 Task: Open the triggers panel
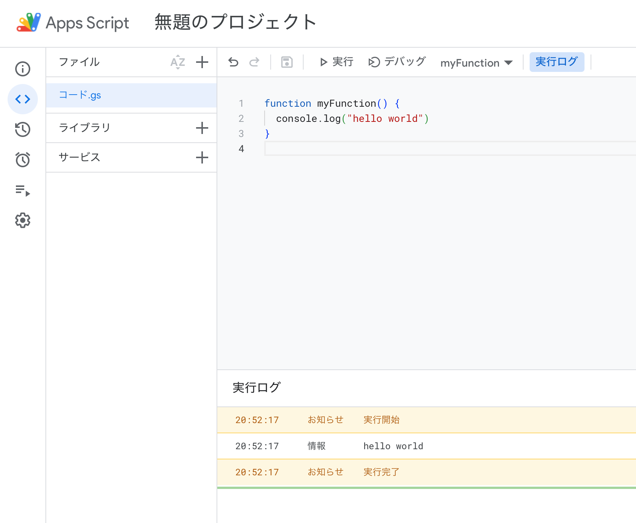click(23, 160)
